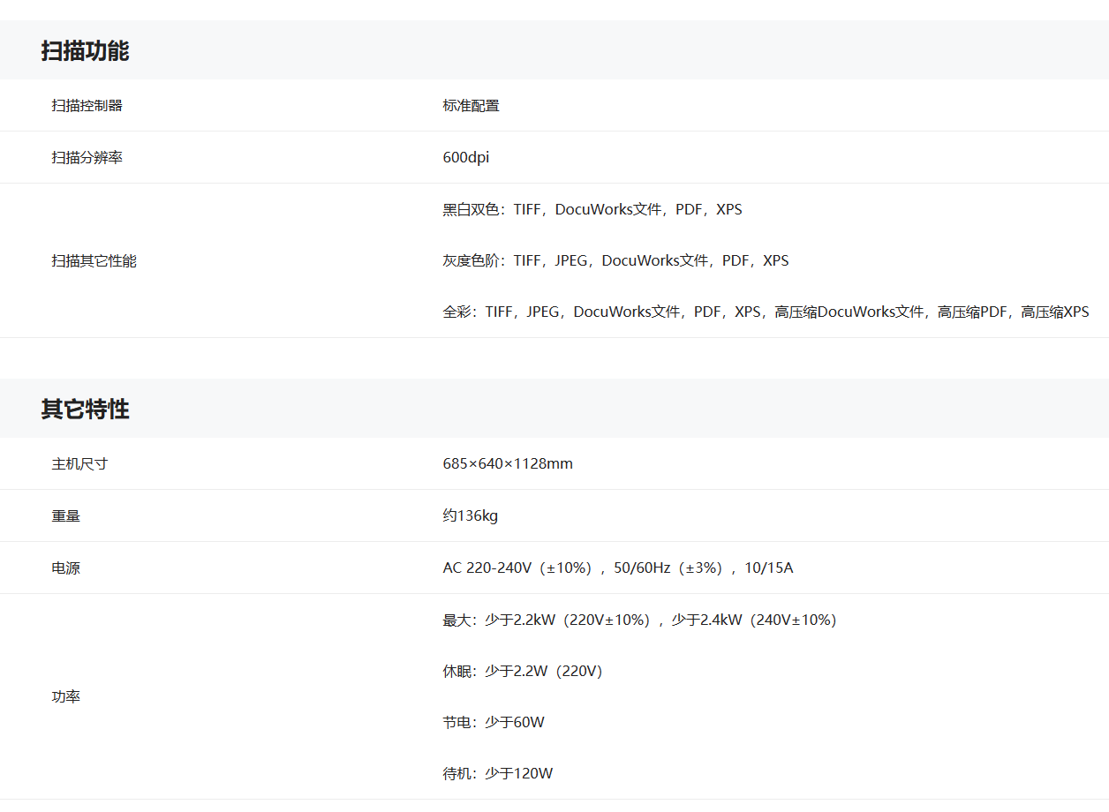
Task: Click the 约136kg weight value
Action: click(470, 516)
